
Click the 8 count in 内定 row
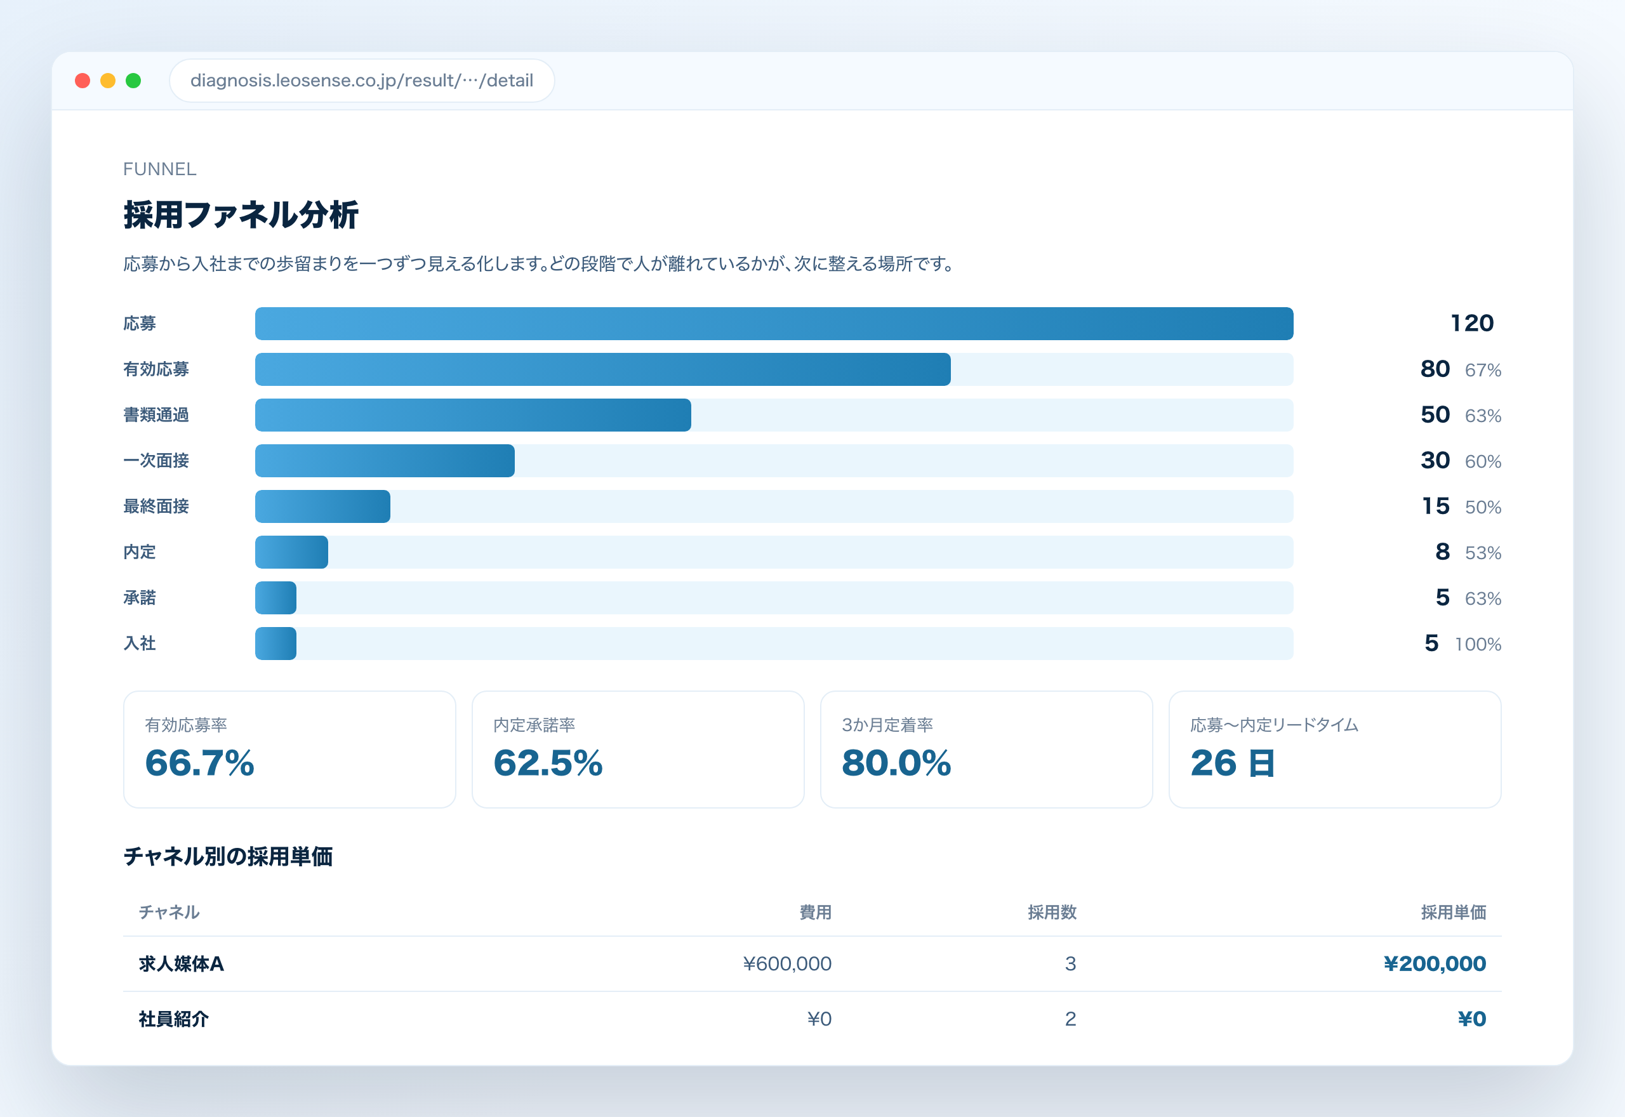(x=1442, y=552)
